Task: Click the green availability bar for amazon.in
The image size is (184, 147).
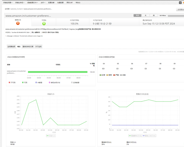Action: (57, 72)
